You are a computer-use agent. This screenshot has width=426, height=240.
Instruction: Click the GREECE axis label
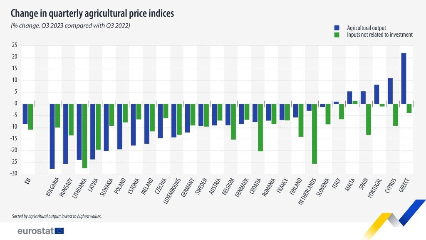(x=404, y=185)
